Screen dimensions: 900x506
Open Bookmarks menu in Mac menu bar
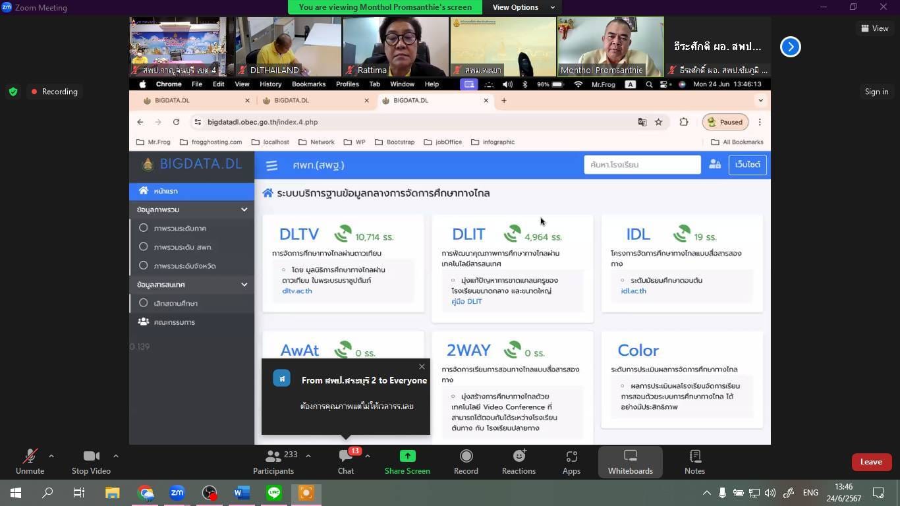click(x=308, y=84)
